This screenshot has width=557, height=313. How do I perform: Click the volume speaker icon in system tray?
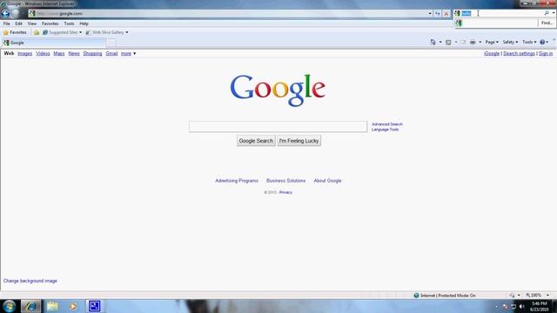(522, 306)
